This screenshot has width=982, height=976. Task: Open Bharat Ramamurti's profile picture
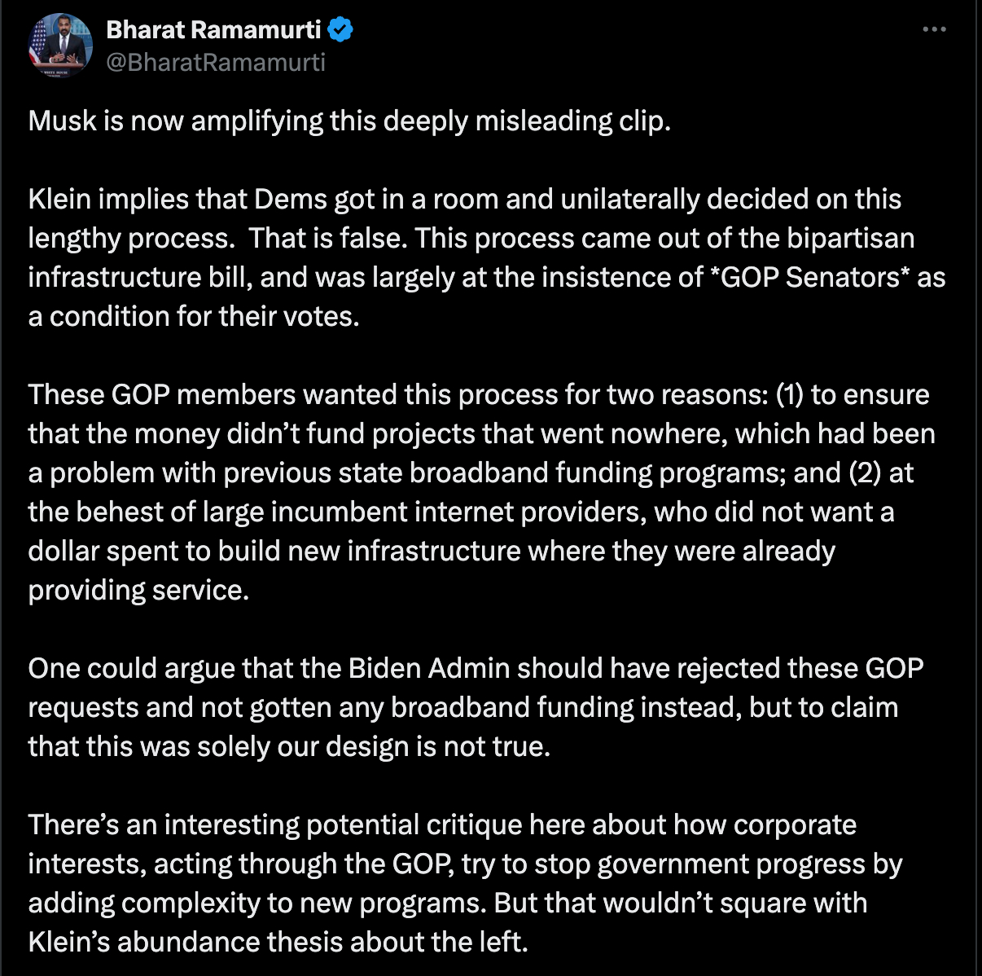pyautogui.click(x=59, y=45)
